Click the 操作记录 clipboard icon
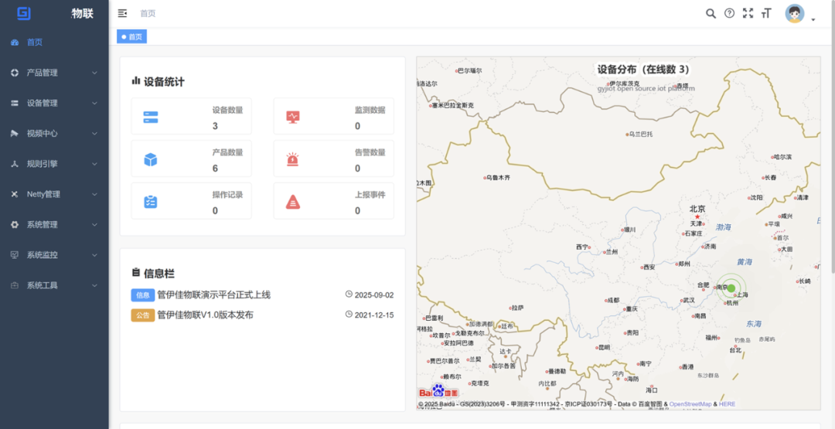The height and width of the screenshot is (429, 835). tap(151, 202)
